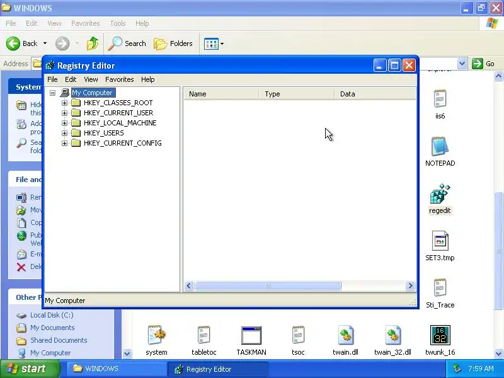Click the Data column header
The image size is (504, 378).
click(x=375, y=94)
